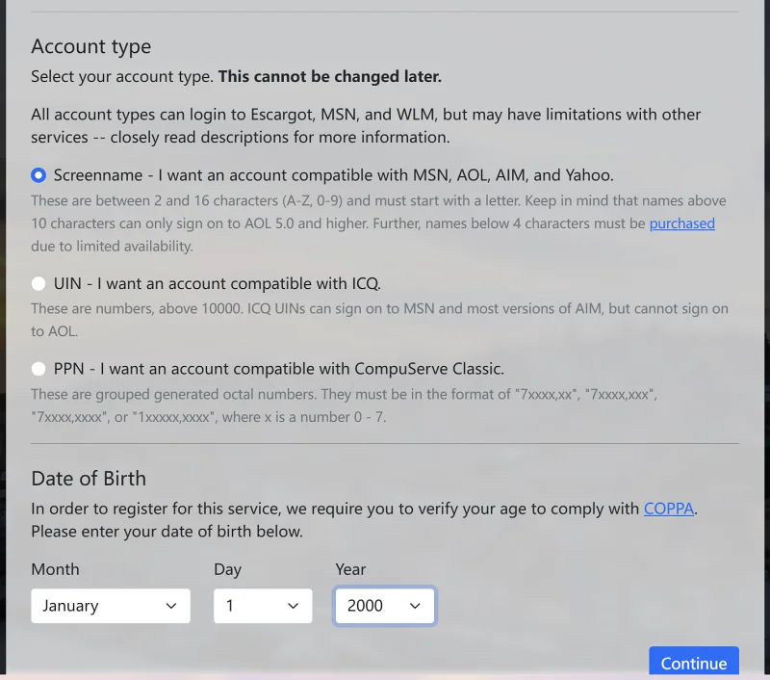Click 'Please enter your date of birth below.' text

167,532
